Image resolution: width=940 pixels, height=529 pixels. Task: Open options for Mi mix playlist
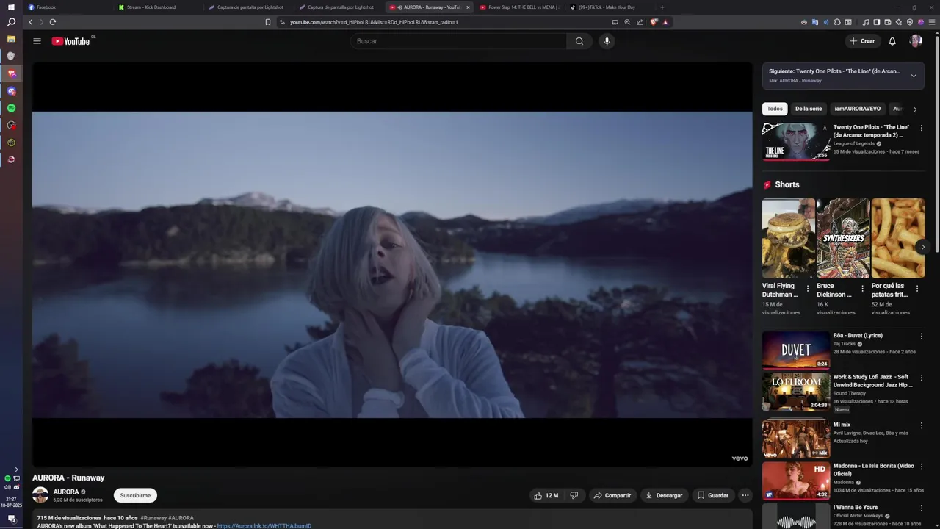922,425
